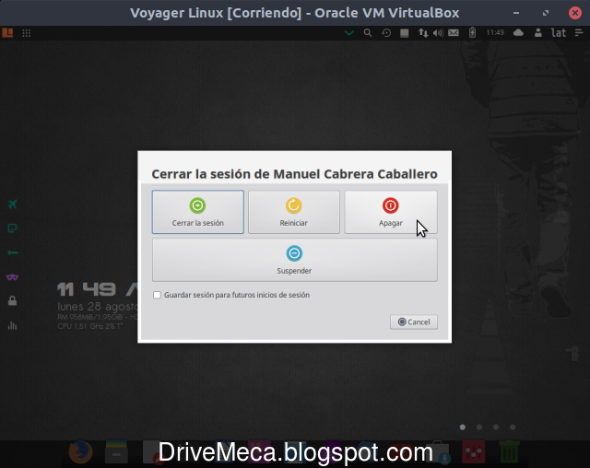
Task: Click the history clock icon in panel
Action: (386, 33)
